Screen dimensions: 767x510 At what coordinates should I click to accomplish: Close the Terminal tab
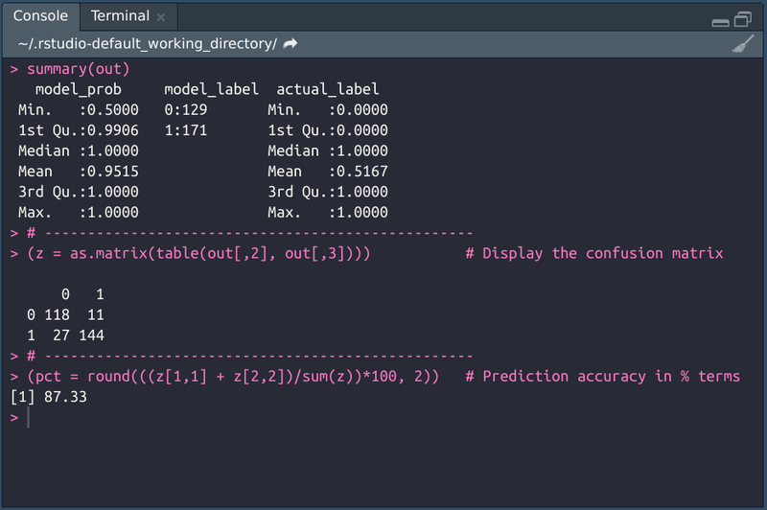click(x=161, y=17)
